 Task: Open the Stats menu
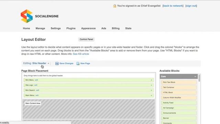click(128, 28)
